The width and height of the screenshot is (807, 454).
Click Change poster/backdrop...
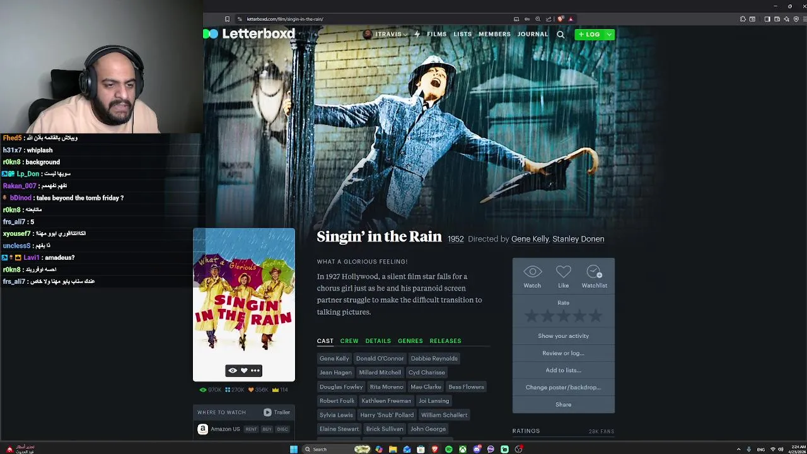[563, 387]
